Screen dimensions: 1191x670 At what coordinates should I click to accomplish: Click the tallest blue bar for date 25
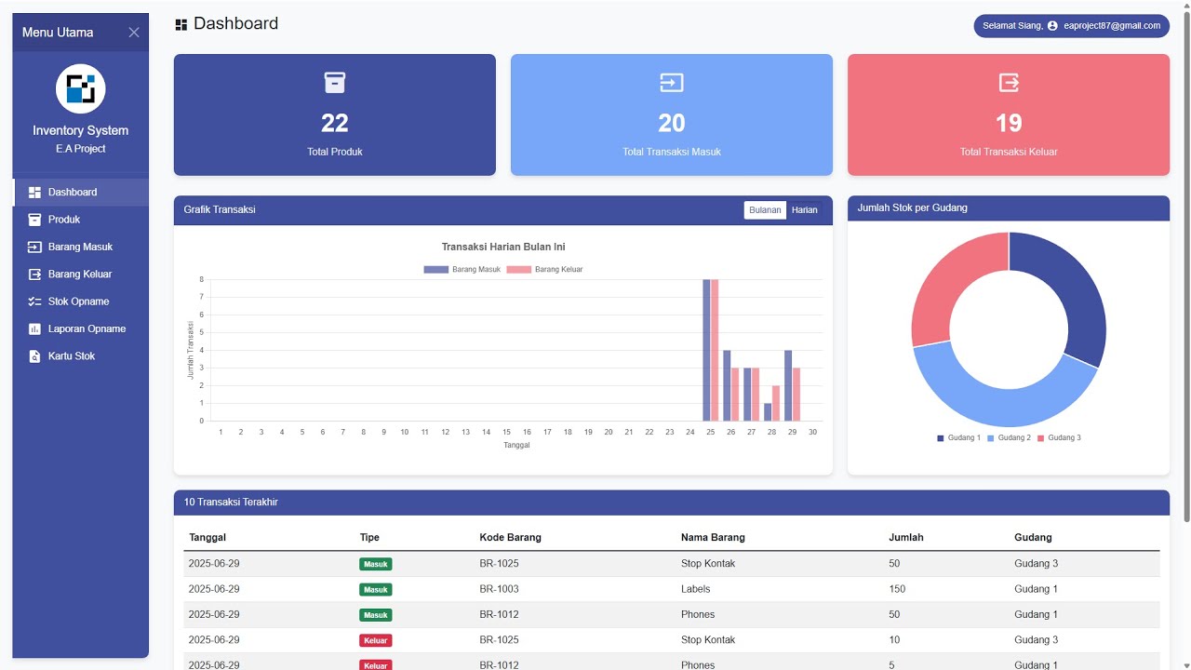coord(706,350)
